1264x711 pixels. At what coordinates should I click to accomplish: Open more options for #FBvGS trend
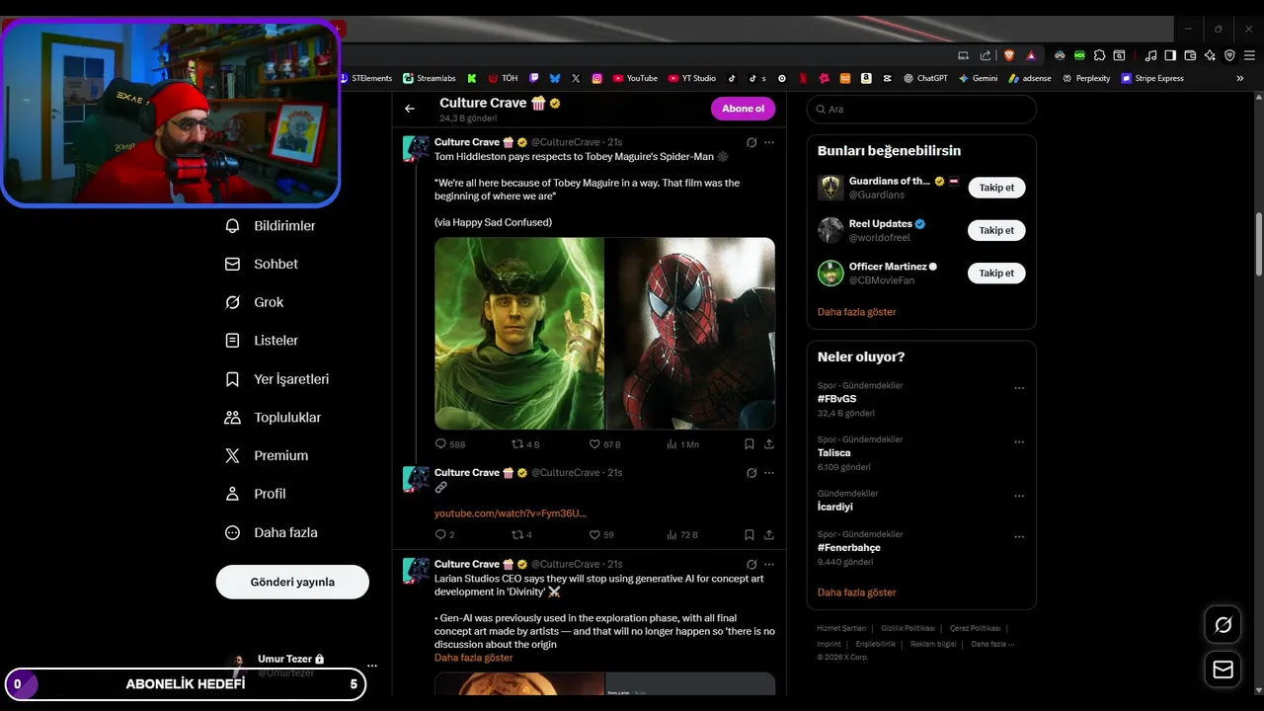tap(1019, 388)
